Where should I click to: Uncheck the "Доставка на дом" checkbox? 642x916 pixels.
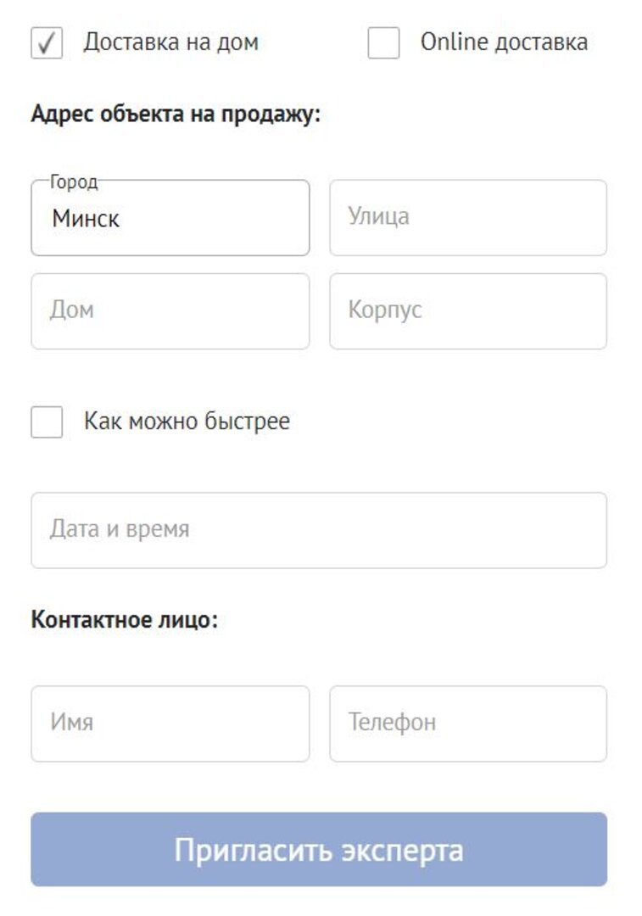pos(47,43)
